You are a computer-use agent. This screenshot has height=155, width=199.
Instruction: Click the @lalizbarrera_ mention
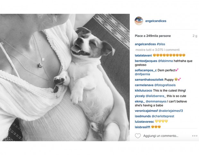[x=156, y=96]
